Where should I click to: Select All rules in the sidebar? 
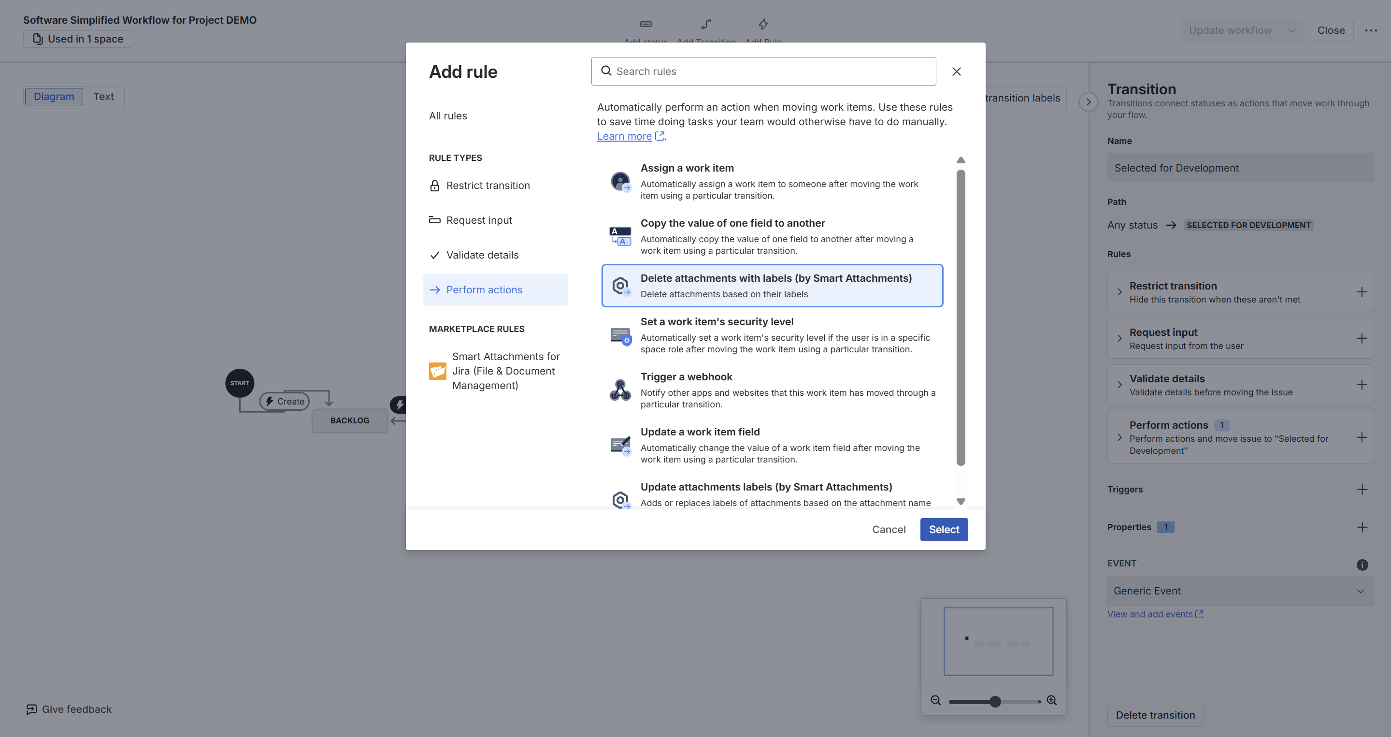448,116
